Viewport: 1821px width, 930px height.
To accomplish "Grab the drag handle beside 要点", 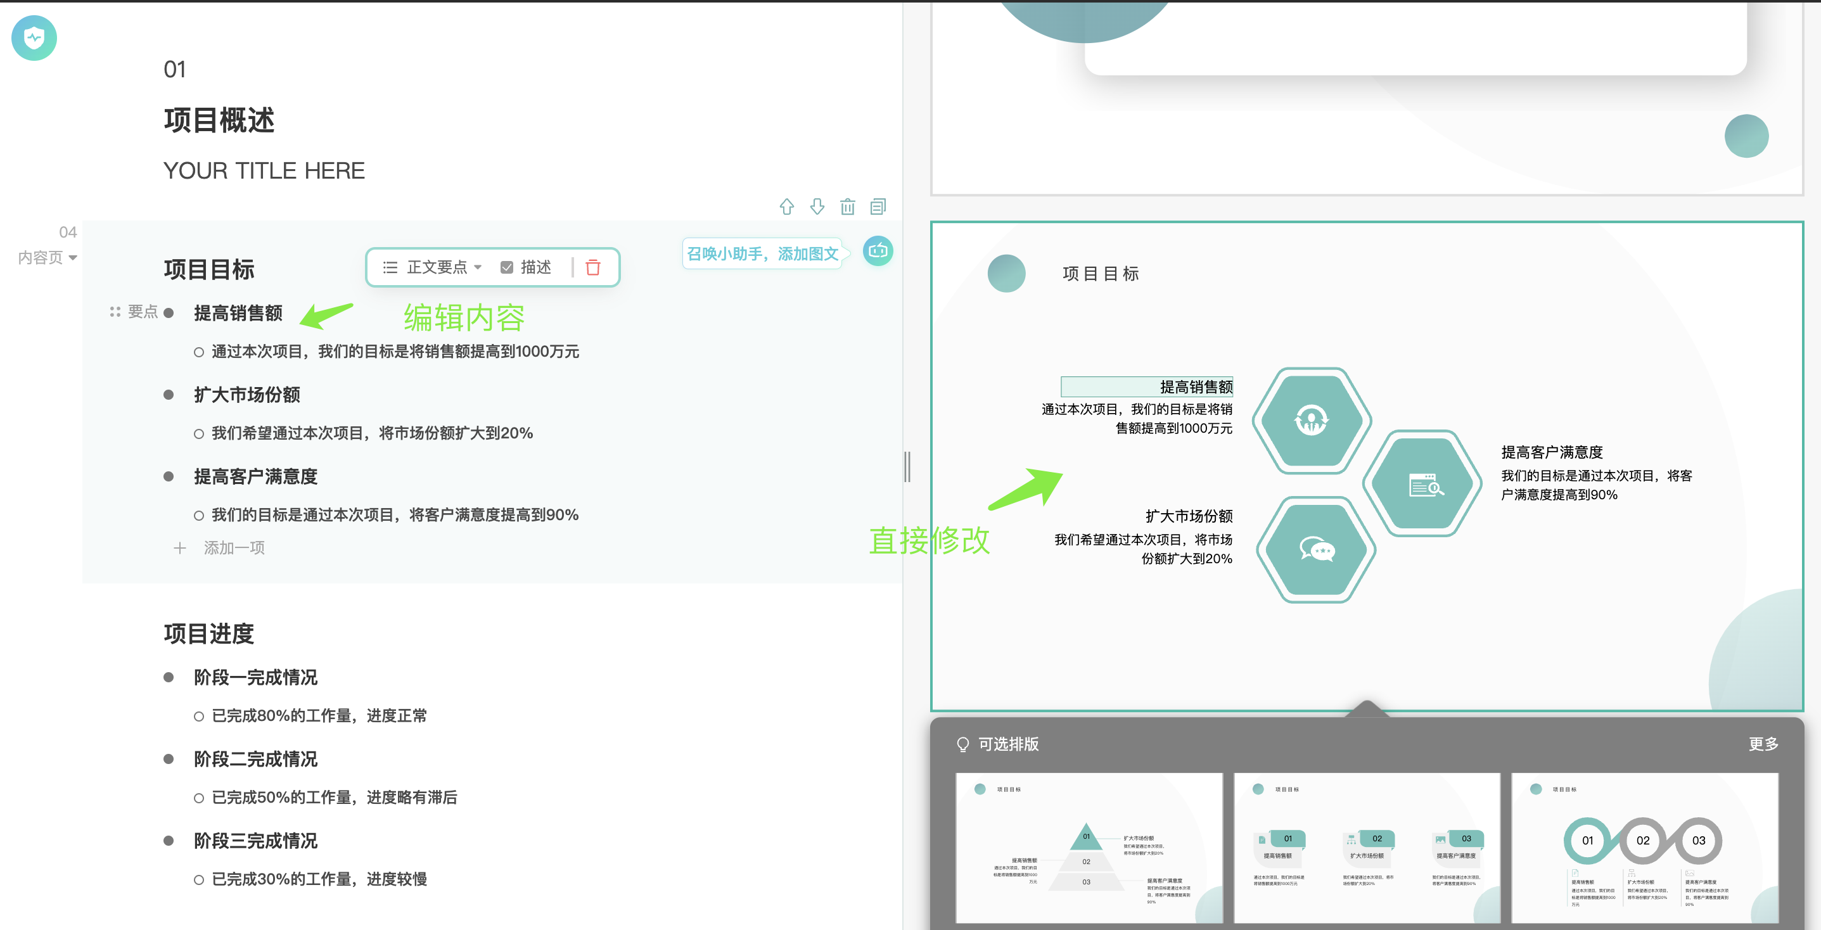I will [115, 312].
